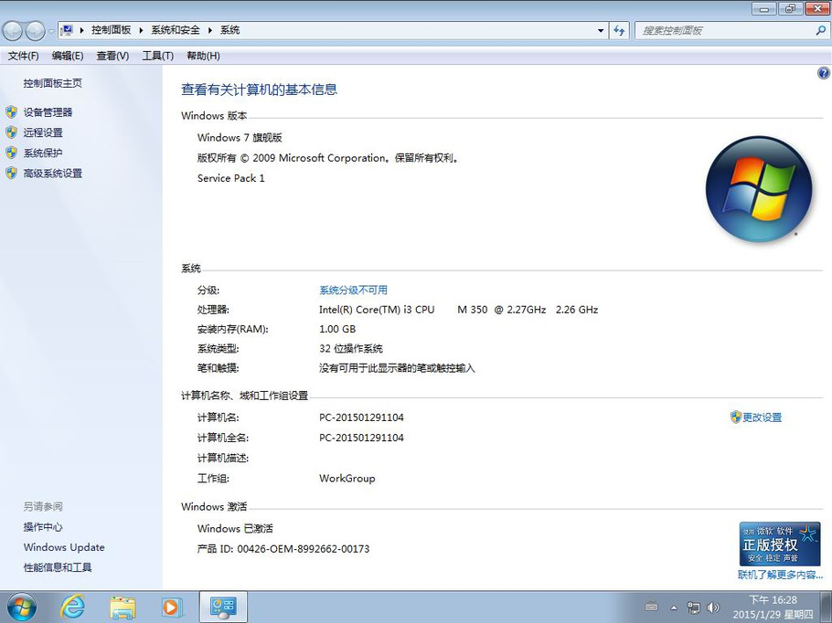The width and height of the screenshot is (832, 623).
Task: Expand the recent pages dropdown by nav buttons
Action: click(x=51, y=31)
